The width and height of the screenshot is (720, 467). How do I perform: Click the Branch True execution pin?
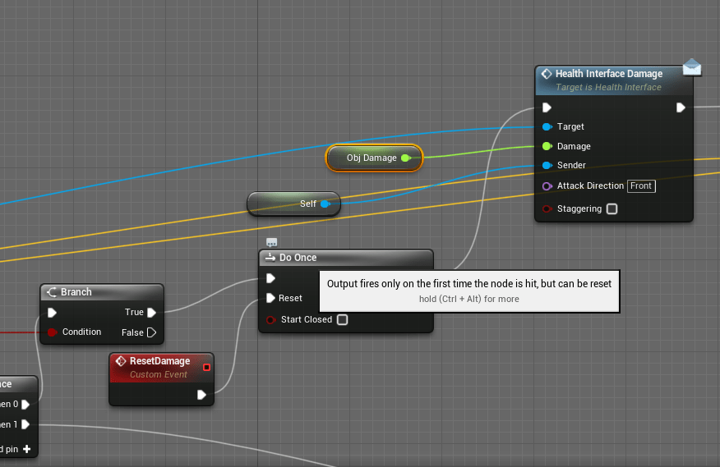click(152, 312)
